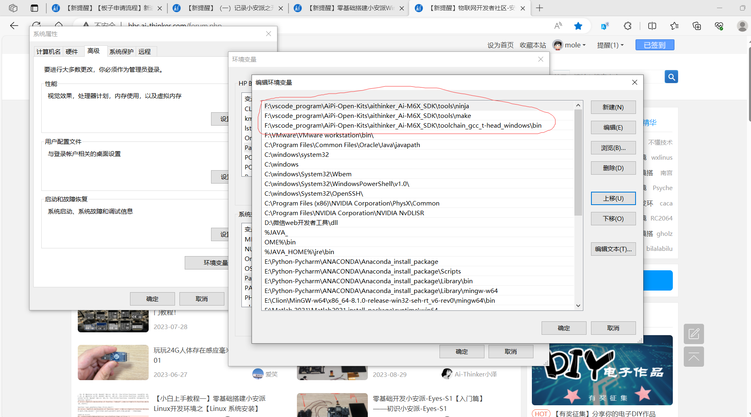Click 浏览(B)... button
Image resolution: width=751 pixels, height=417 pixels.
click(613, 148)
